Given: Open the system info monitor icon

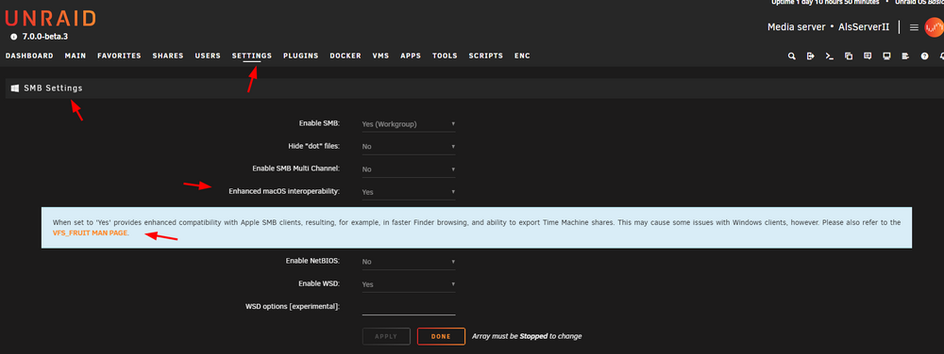Looking at the screenshot, I should click(x=886, y=56).
